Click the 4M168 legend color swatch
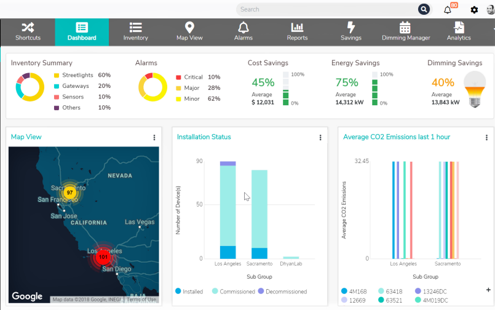 (x=345, y=290)
